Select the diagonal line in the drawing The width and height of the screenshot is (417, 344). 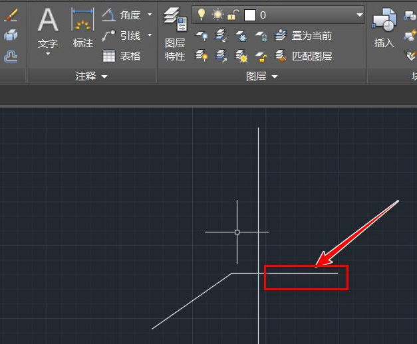click(192, 301)
